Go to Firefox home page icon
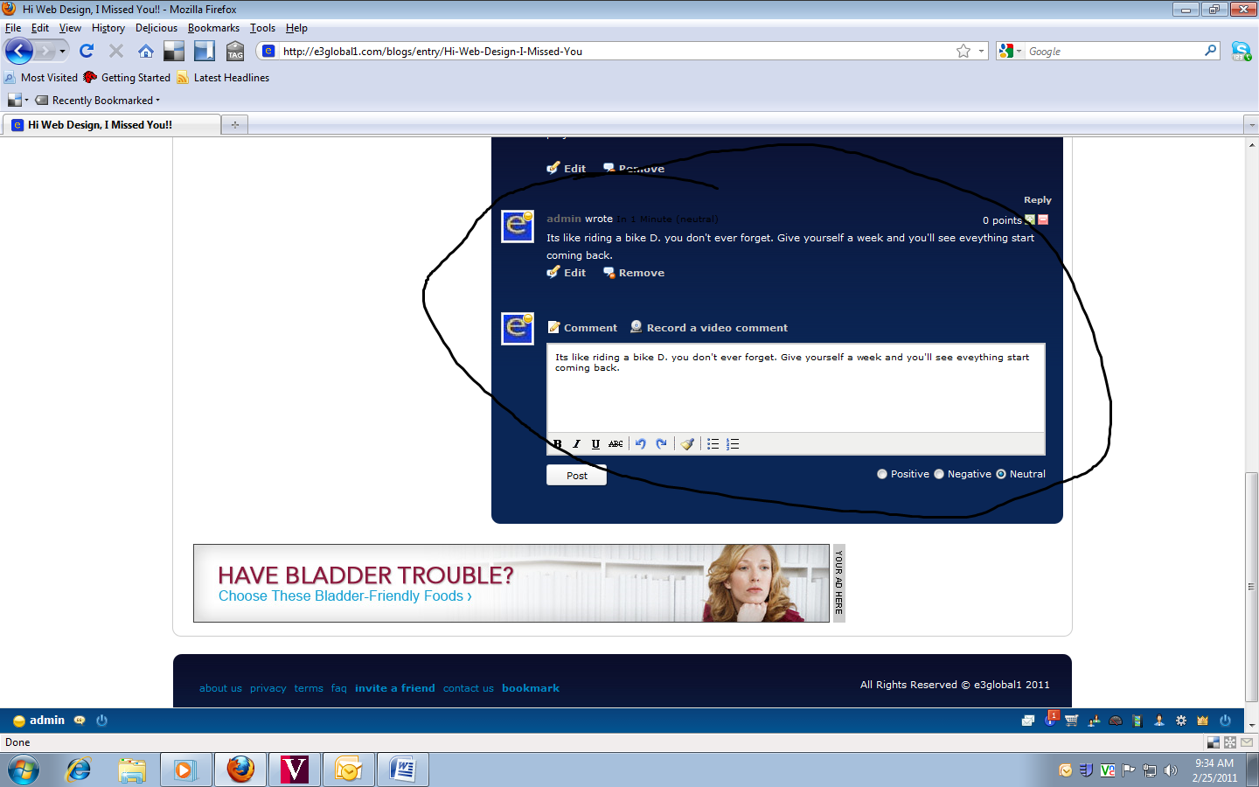1259x787 pixels. 146,51
